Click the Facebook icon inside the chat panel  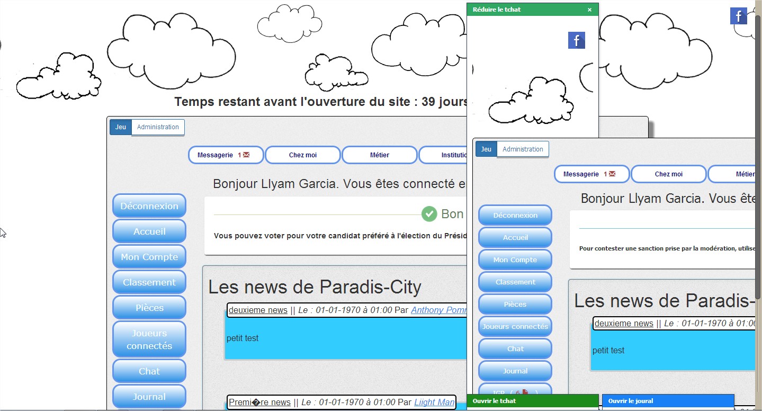(576, 40)
